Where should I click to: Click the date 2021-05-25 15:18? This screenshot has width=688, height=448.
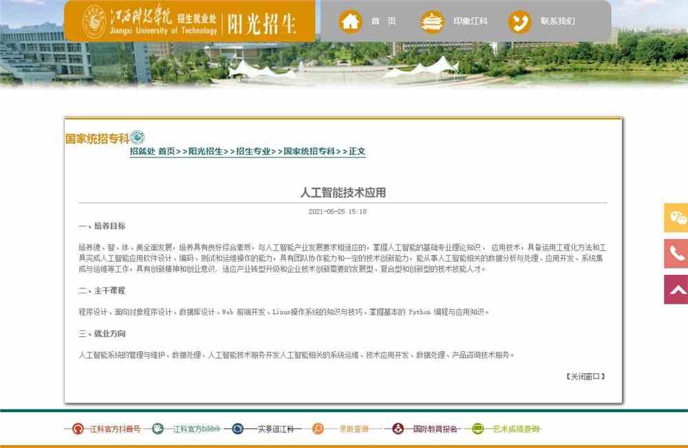coord(337,211)
